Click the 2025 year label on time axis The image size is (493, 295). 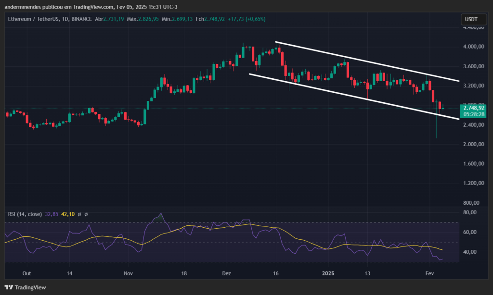click(x=328, y=273)
